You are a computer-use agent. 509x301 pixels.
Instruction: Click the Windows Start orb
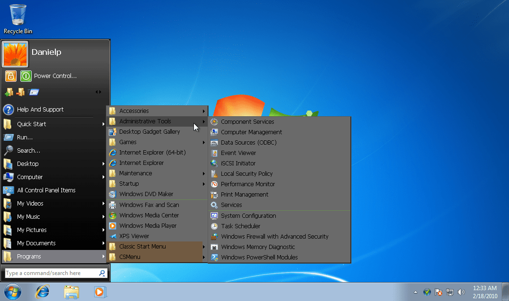[x=13, y=292]
